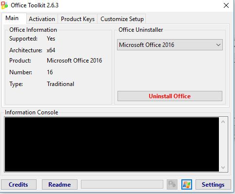235x194 pixels.
Task: Switch to the Activation tab
Action: tap(42, 19)
